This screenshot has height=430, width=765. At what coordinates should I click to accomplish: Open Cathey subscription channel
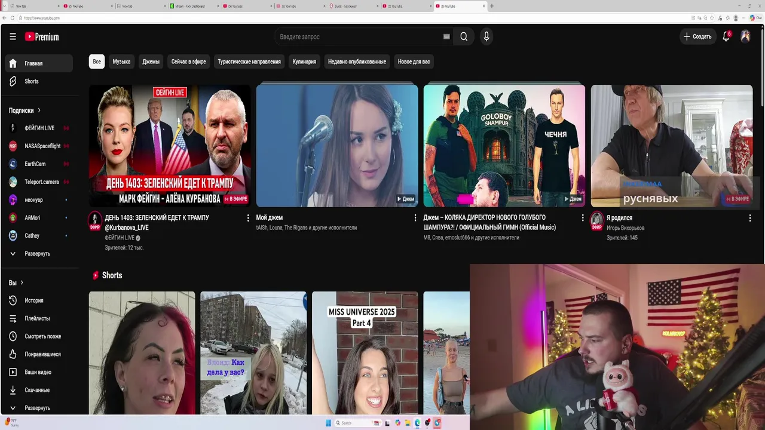tap(39, 235)
